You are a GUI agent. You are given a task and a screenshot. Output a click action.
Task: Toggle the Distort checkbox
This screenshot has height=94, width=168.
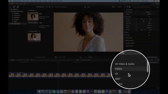pos(125,35)
